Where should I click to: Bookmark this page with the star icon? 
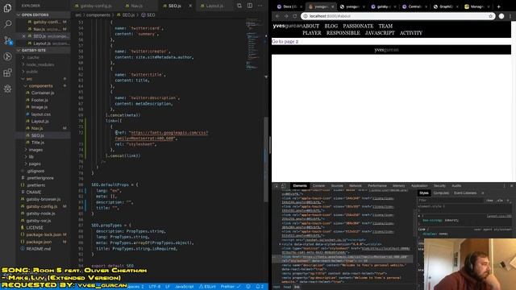(x=490, y=16)
